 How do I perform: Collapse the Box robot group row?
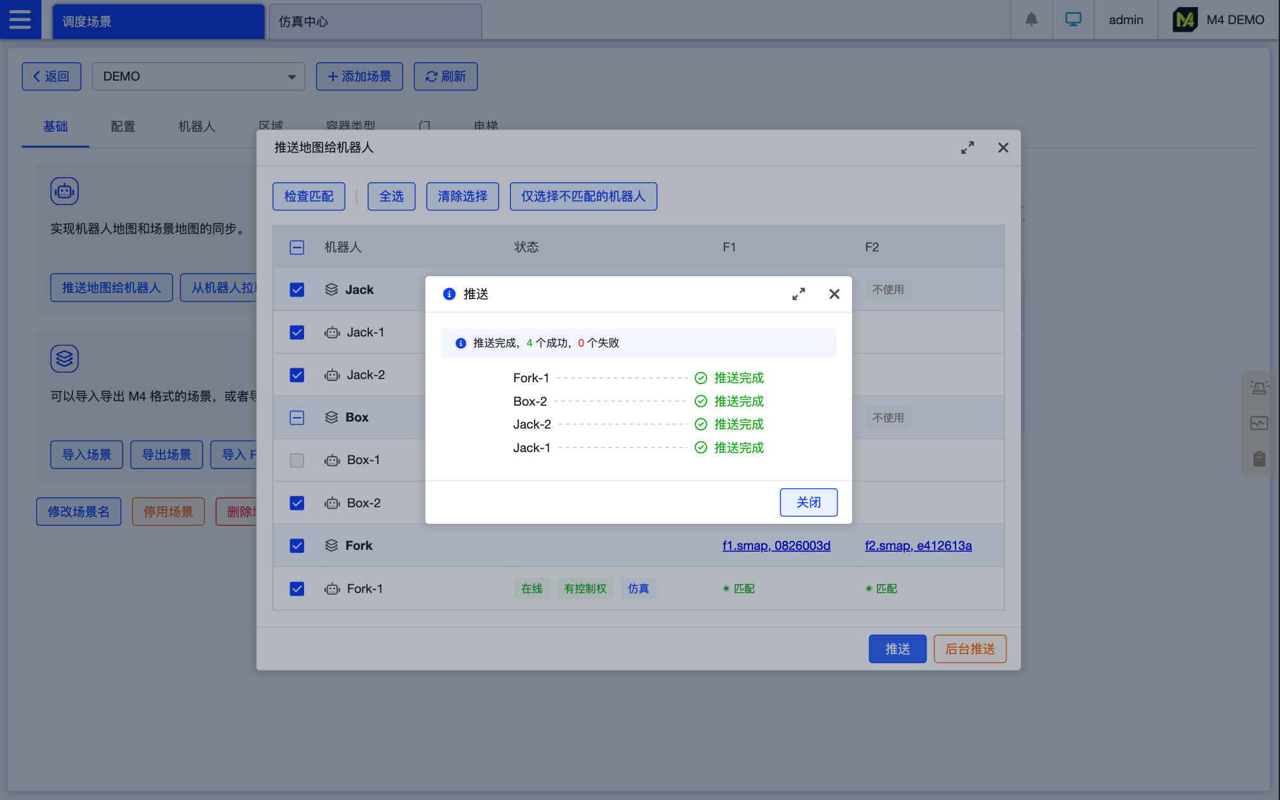click(331, 417)
